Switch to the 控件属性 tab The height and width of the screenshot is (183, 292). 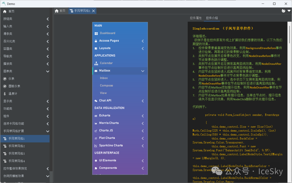coord(196,18)
